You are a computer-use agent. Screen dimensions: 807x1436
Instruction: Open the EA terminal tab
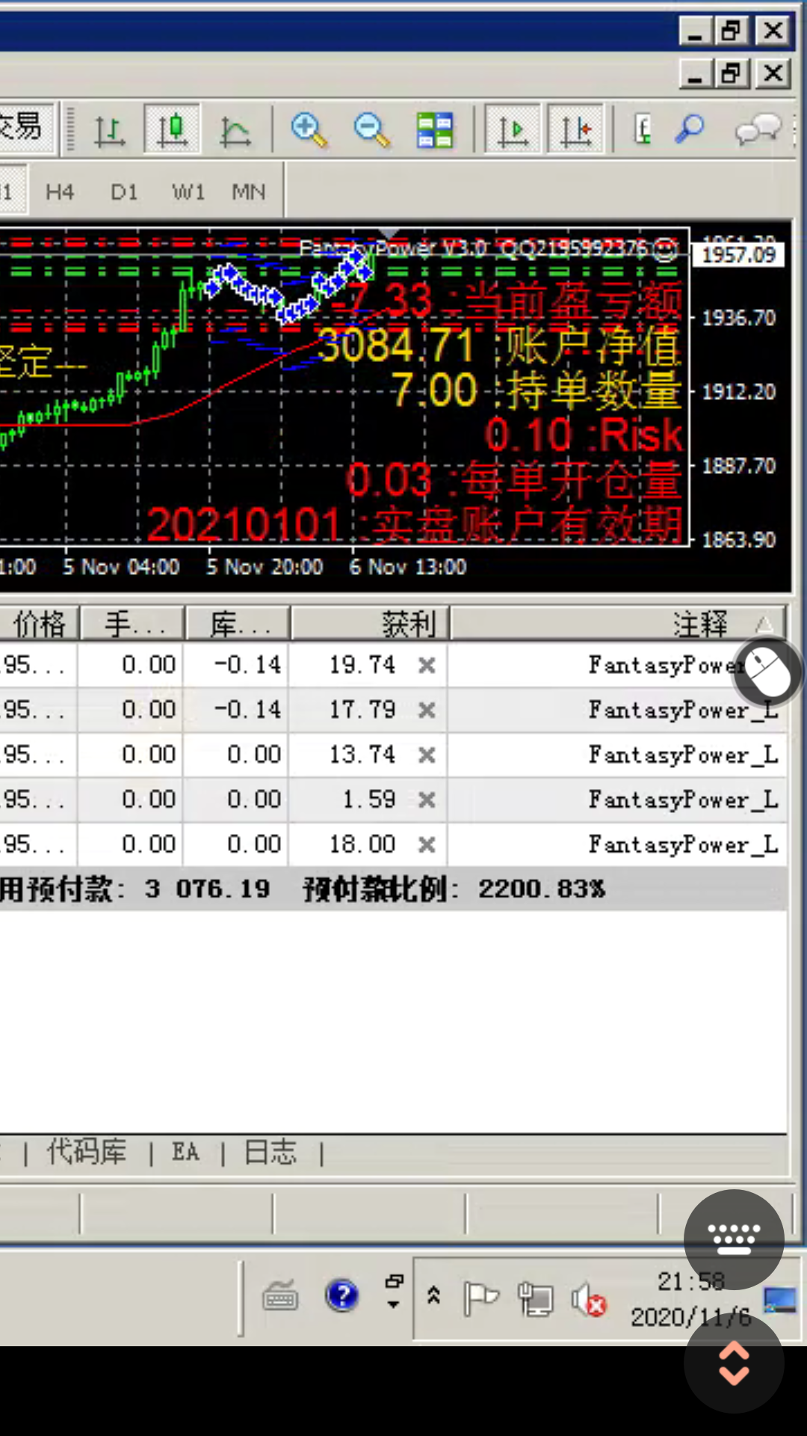click(x=185, y=1152)
